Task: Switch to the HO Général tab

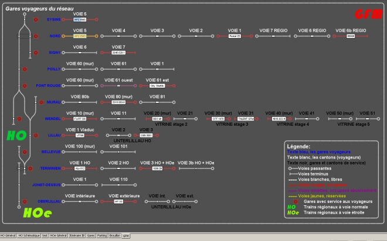Action: pyautogui.click(x=8, y=236)
